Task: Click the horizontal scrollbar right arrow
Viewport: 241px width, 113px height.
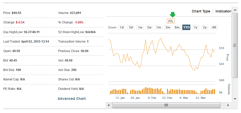Action: tap(228, 105)
